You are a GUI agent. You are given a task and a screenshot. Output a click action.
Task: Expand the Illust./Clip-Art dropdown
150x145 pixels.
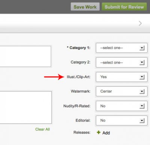(x=121, y=77)
